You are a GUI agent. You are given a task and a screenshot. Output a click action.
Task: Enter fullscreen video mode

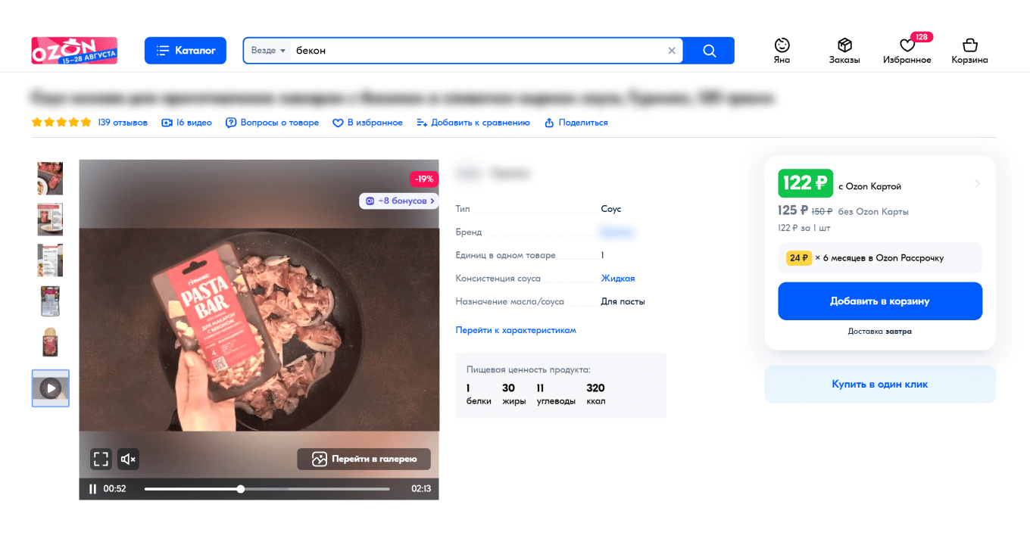click(101, 459)
